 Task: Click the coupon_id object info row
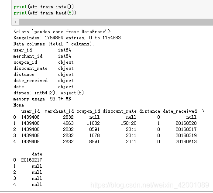coord(44,62)
